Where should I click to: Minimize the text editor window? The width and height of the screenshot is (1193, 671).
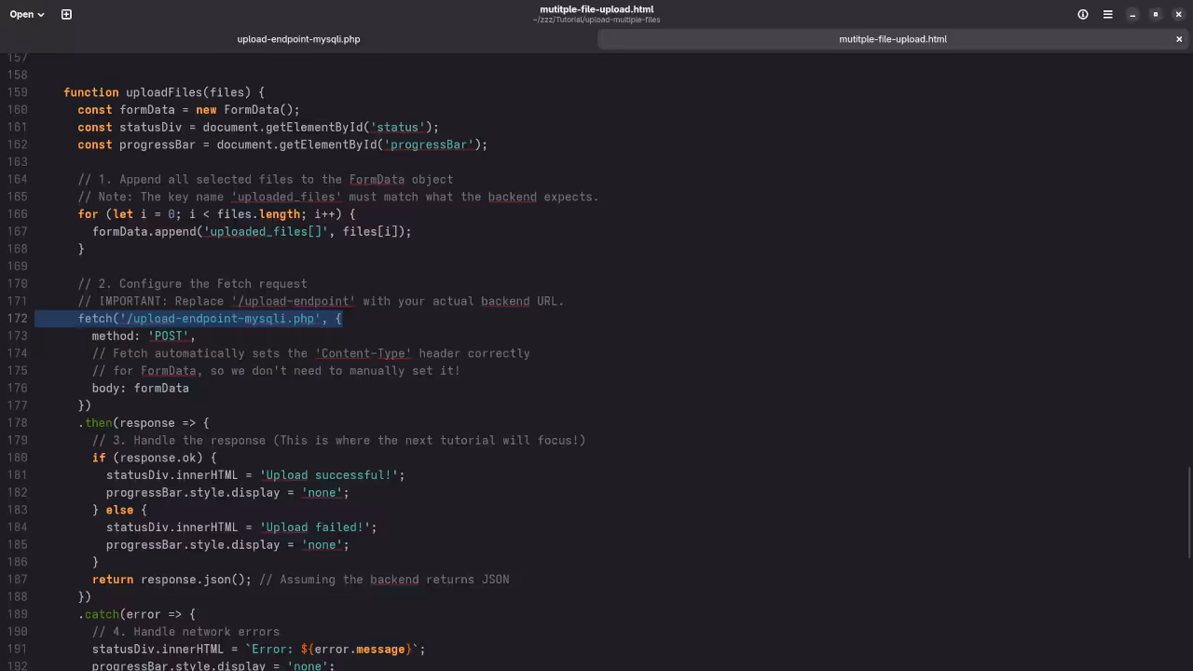tap(1132, 14)
